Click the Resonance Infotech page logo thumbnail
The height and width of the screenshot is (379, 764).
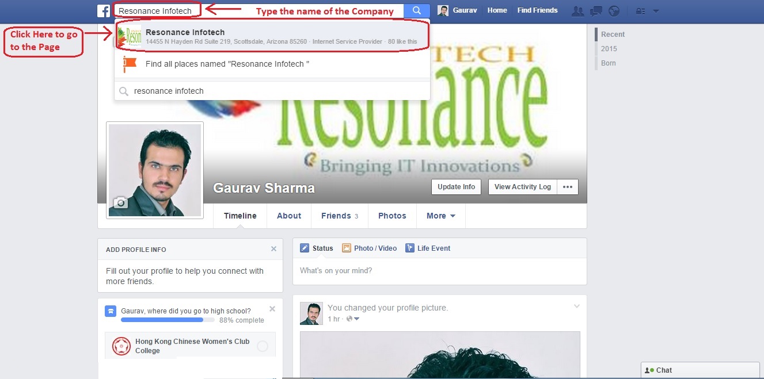click(x=129, y=37)
